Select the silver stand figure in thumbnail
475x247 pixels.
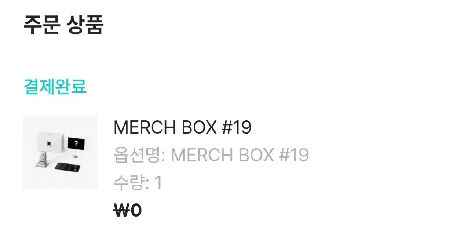pos(42,158)
